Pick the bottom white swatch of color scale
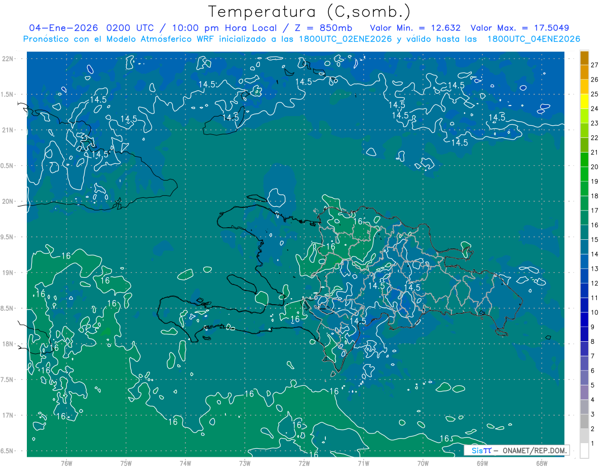Image resolution: width=608 pixels, height=470 pixels. click(x=584, y=451)
